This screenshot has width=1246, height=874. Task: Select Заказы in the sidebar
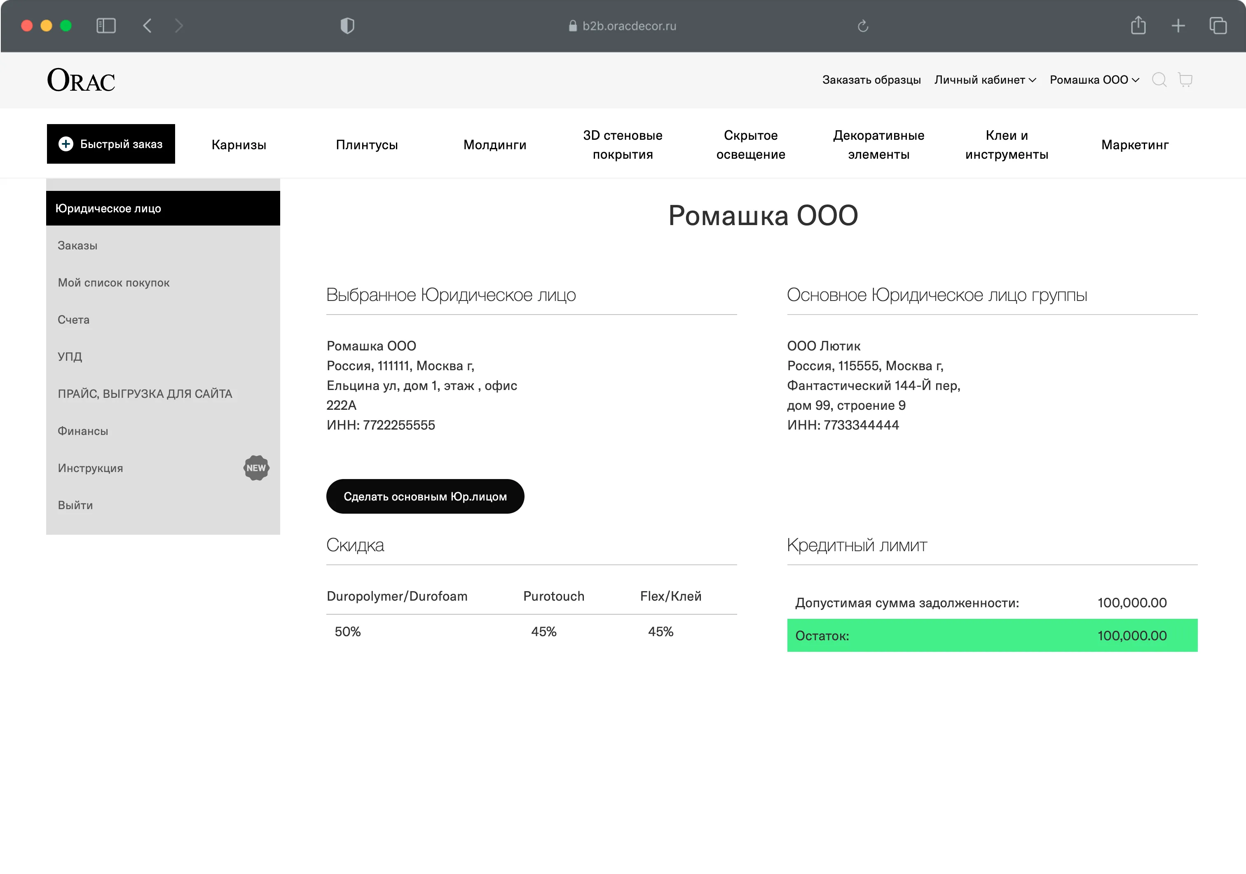pyautogui.click(x=77, y=245)
